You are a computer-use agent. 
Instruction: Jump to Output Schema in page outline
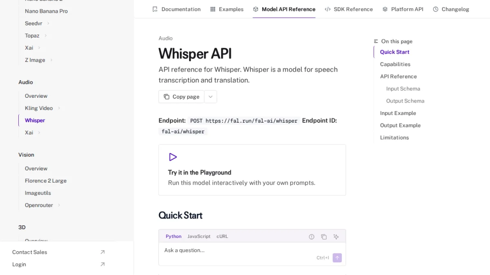(x=405, y=101)
